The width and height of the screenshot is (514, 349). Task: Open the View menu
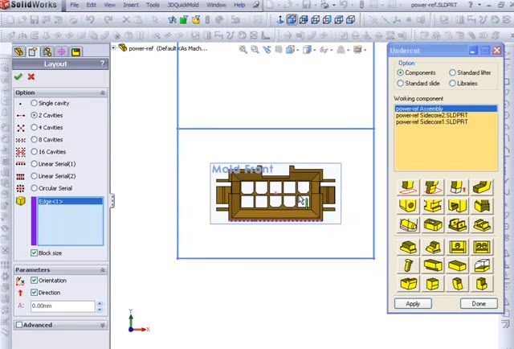[x=109, y=5]
